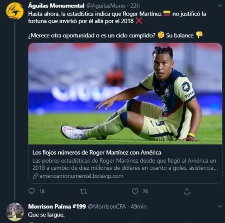225x223 pixels.
Task: Click the Morrison Palma #199 name
Action: (x=56, y=206)
